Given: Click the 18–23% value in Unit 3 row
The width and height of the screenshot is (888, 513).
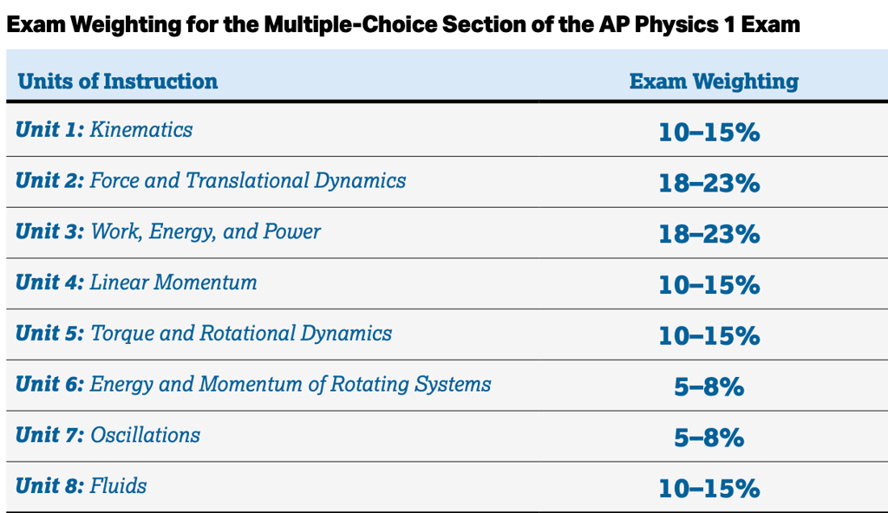Looking at the screenshot, I should pos(709,235).
